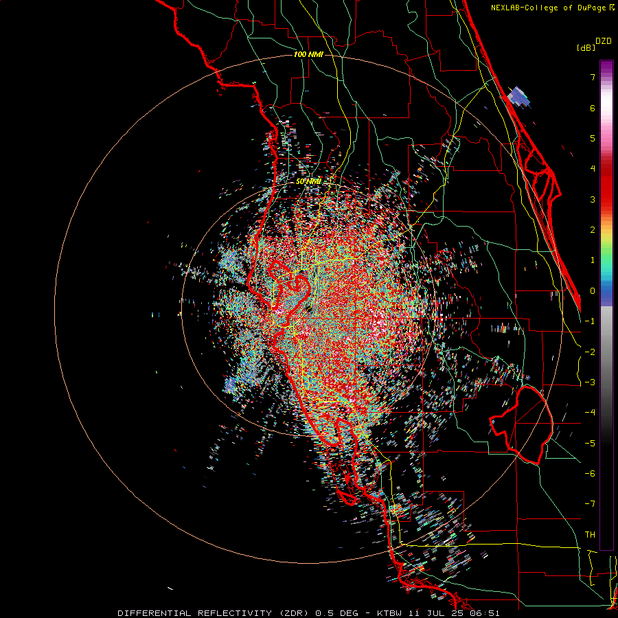The height and width of the screenshot is (618, 618).
Task: Click the 7 value on the color scale
Action: (593, 77)
